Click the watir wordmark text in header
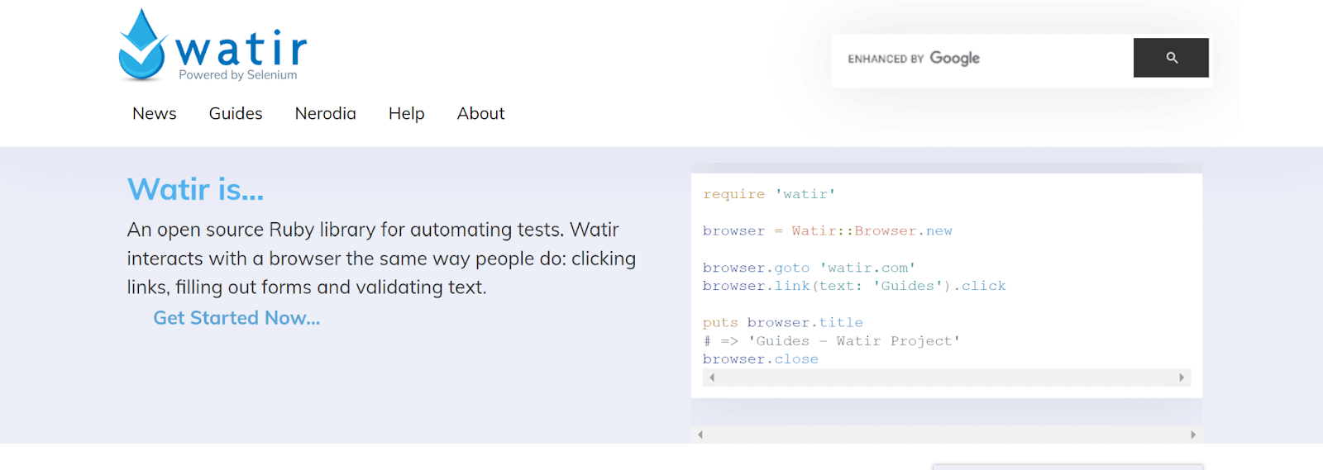 [x=241, y=49]
